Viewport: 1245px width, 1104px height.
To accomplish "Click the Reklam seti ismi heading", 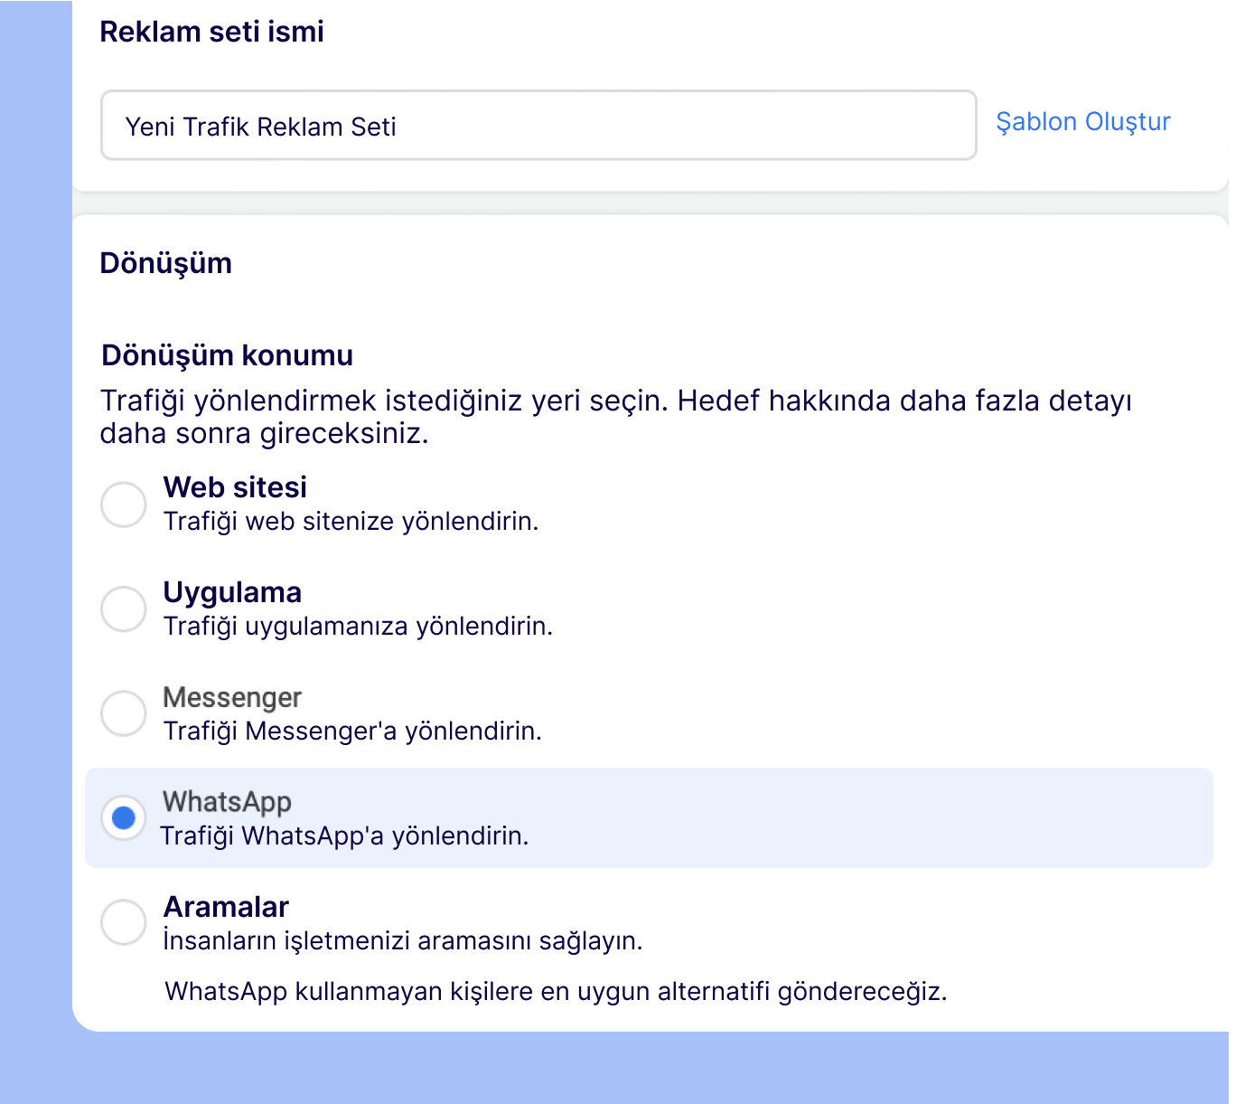I will tap(211, 32).
